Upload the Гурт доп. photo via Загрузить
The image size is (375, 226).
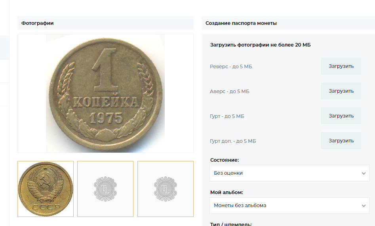point(341,141)
